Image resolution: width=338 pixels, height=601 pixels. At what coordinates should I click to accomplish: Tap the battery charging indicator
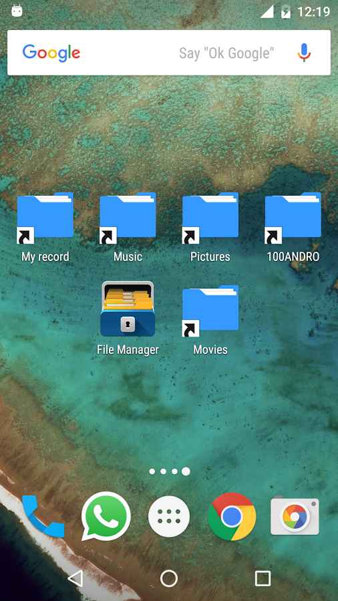[x=286, y=11]
